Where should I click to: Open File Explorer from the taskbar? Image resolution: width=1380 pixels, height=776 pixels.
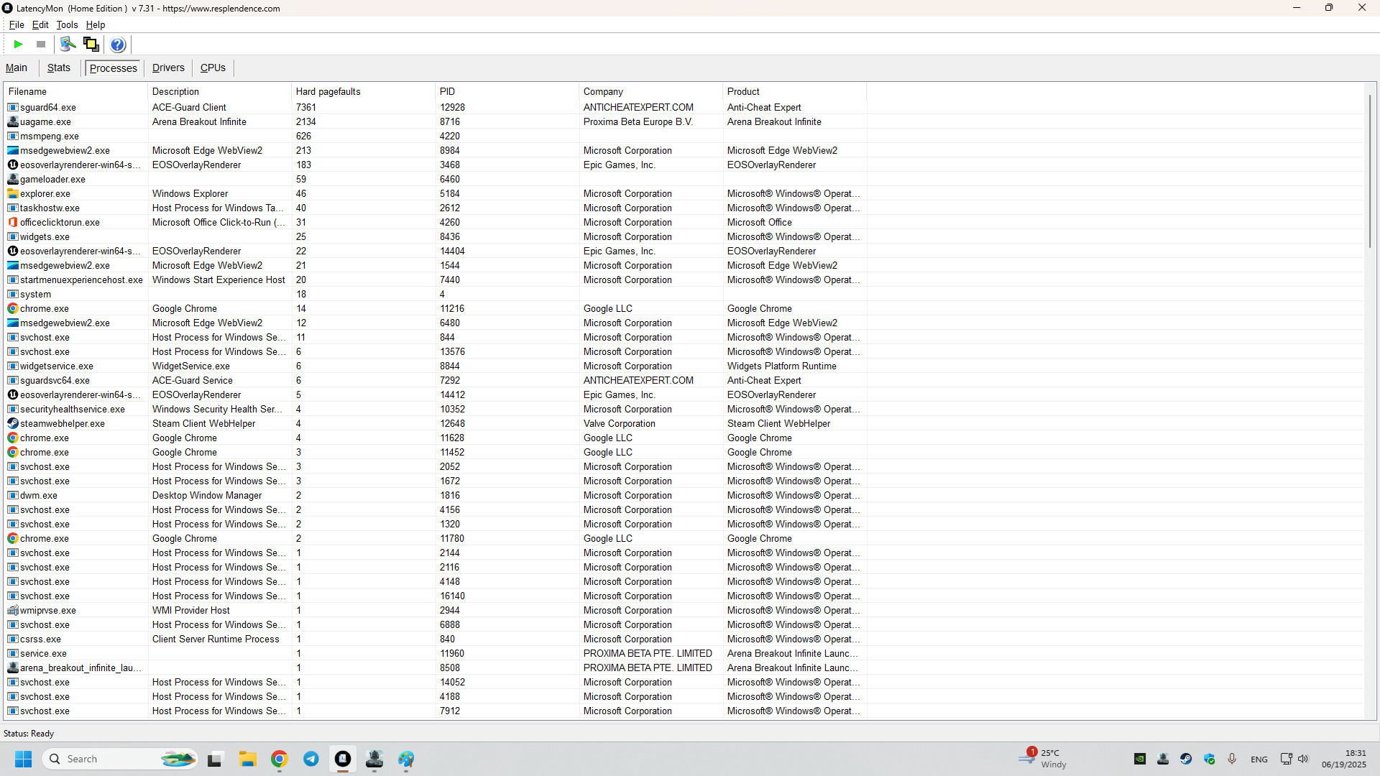click(248, 759)
